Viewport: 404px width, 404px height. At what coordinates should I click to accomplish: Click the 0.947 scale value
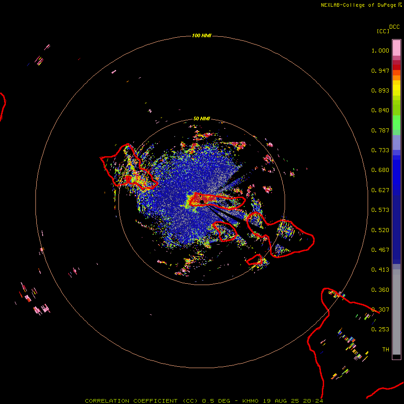click(x=380, y=70)
